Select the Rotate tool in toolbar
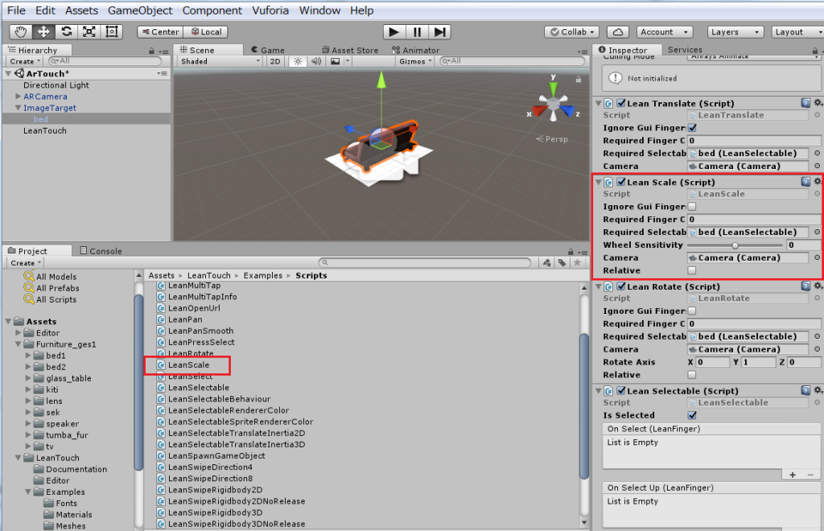Screen dimensions: 824x531 [x=66, y=32]
